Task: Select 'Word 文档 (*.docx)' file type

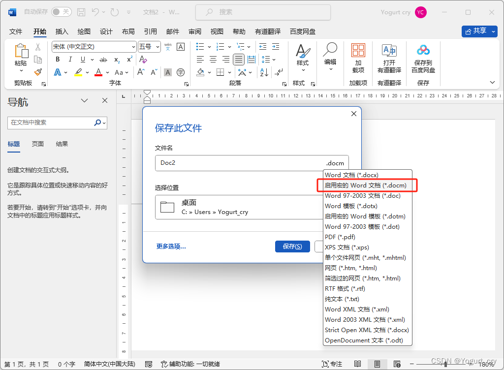Action: (367, 175)
